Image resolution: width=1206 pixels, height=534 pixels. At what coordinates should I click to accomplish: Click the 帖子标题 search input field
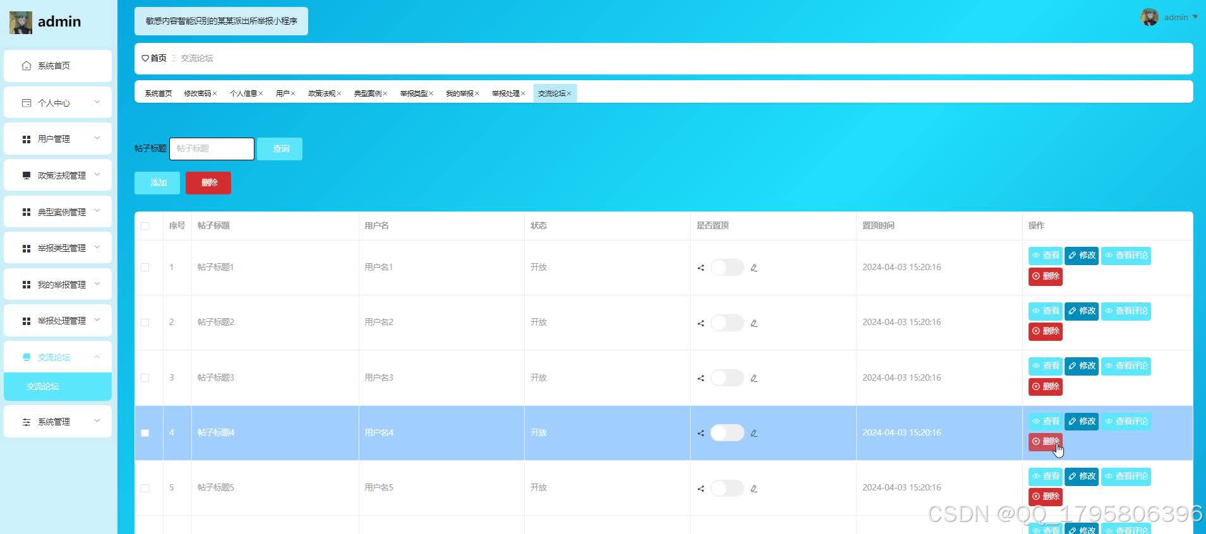(x=212, y=149)
